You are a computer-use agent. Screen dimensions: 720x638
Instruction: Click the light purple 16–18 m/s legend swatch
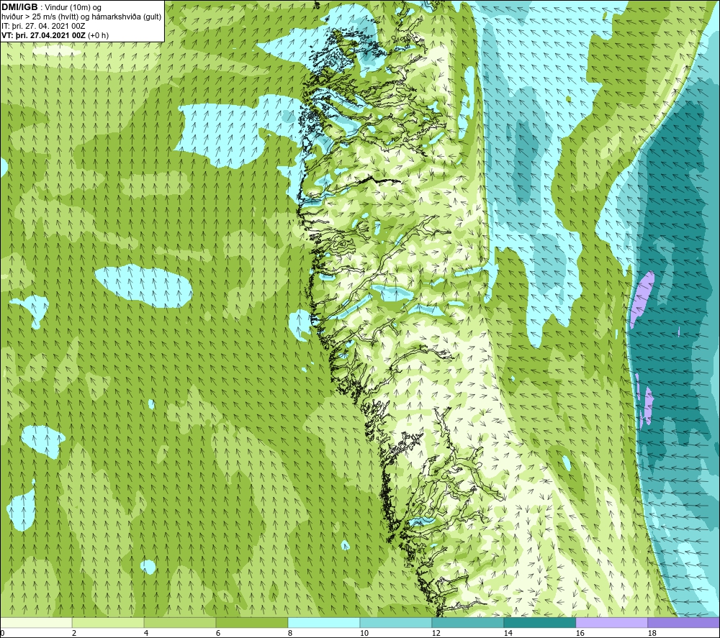click(x=611, y=623)
